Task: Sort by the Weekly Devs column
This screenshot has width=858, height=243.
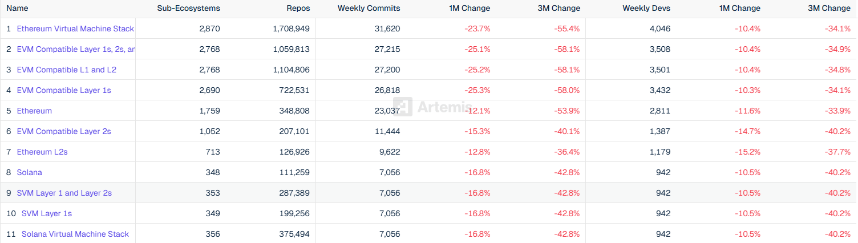Action: pos(646,9)
